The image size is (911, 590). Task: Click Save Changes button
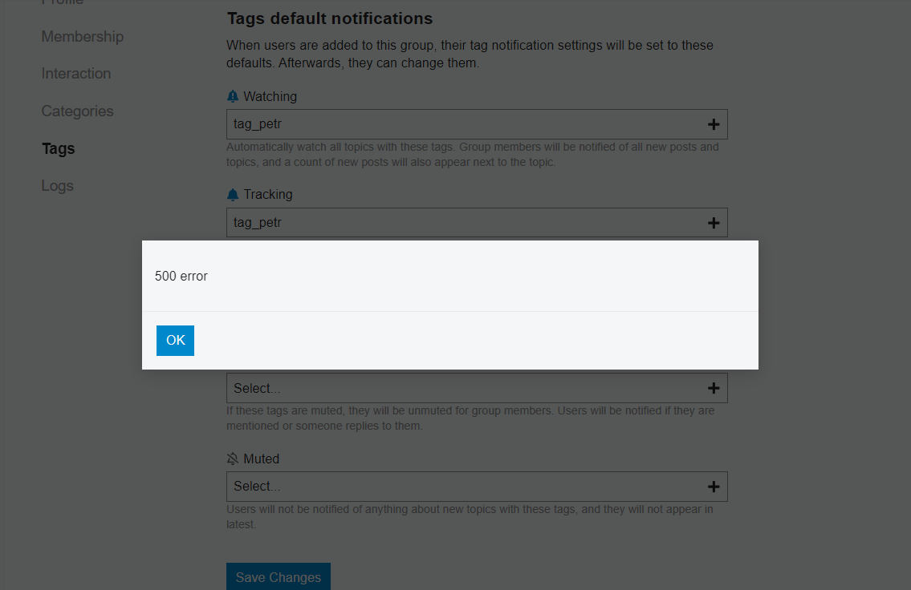(279, 576)
